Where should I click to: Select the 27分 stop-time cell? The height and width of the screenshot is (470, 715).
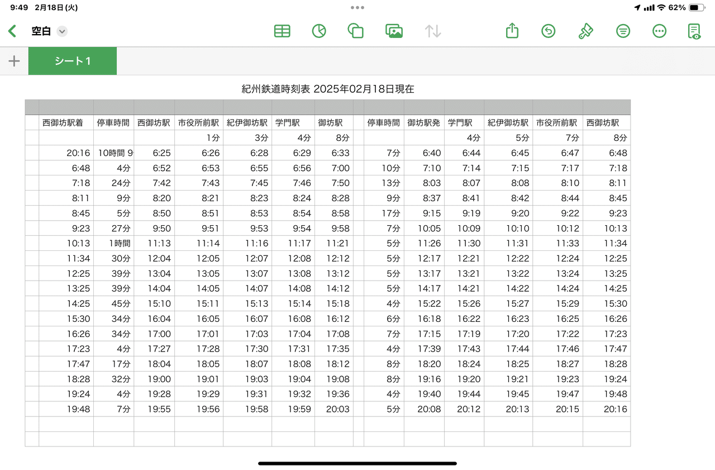pos(113,229)
